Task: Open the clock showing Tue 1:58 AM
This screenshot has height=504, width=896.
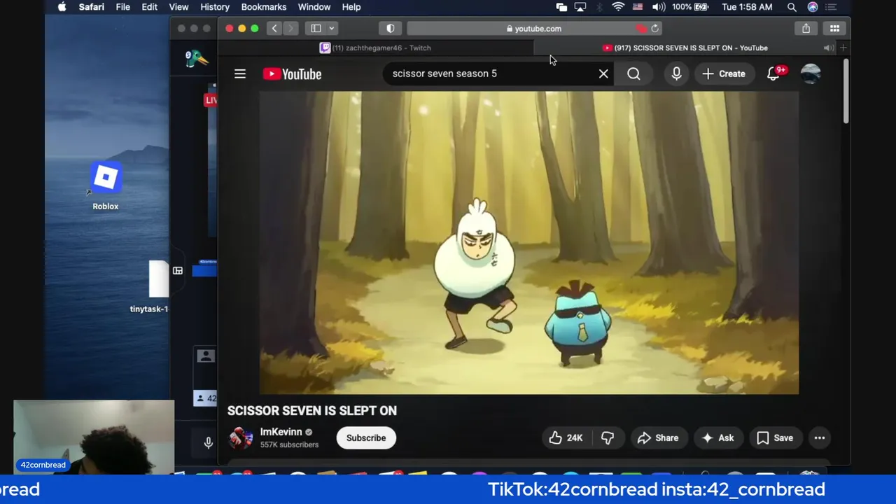Action: pos(747,7)
